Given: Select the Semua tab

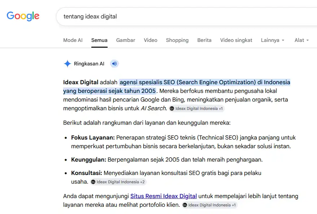Looking at the screenshot, I should pos(99,40).
